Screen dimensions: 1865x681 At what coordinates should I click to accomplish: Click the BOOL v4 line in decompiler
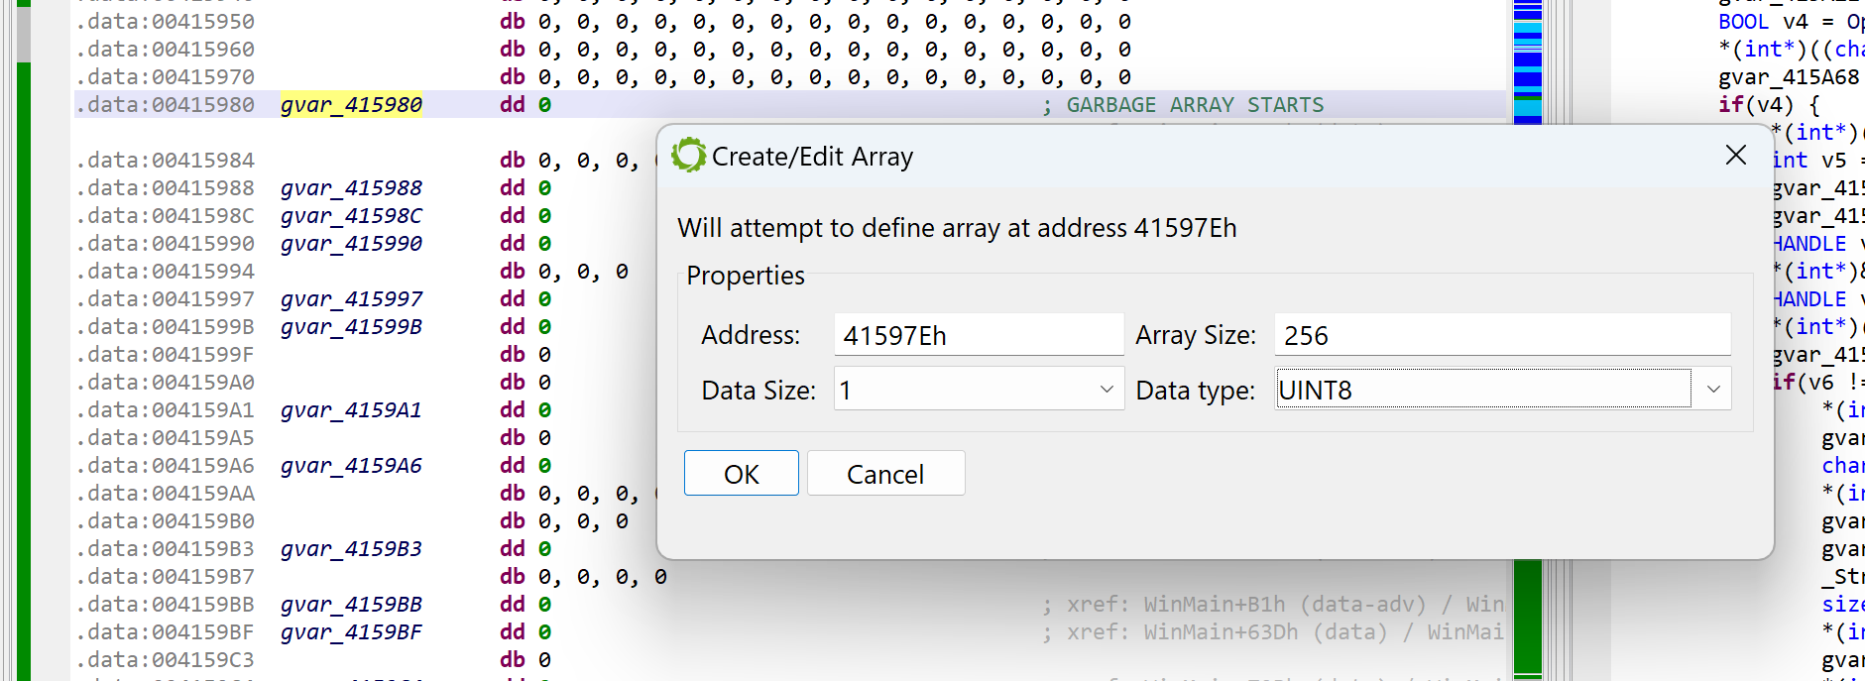(1791, 22)
